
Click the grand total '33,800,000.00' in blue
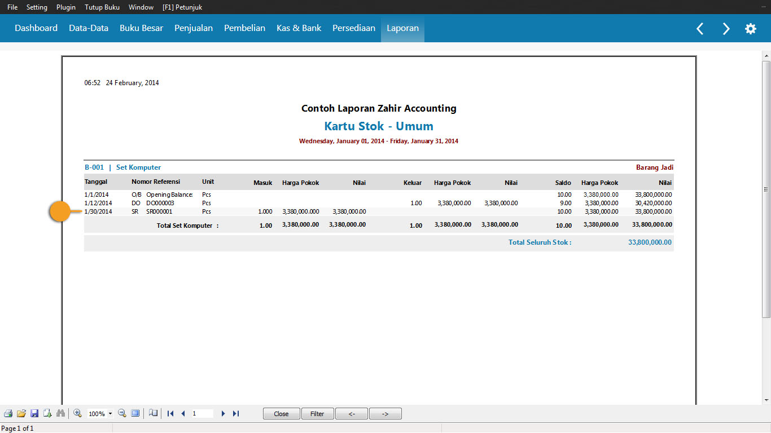(650, 242)
